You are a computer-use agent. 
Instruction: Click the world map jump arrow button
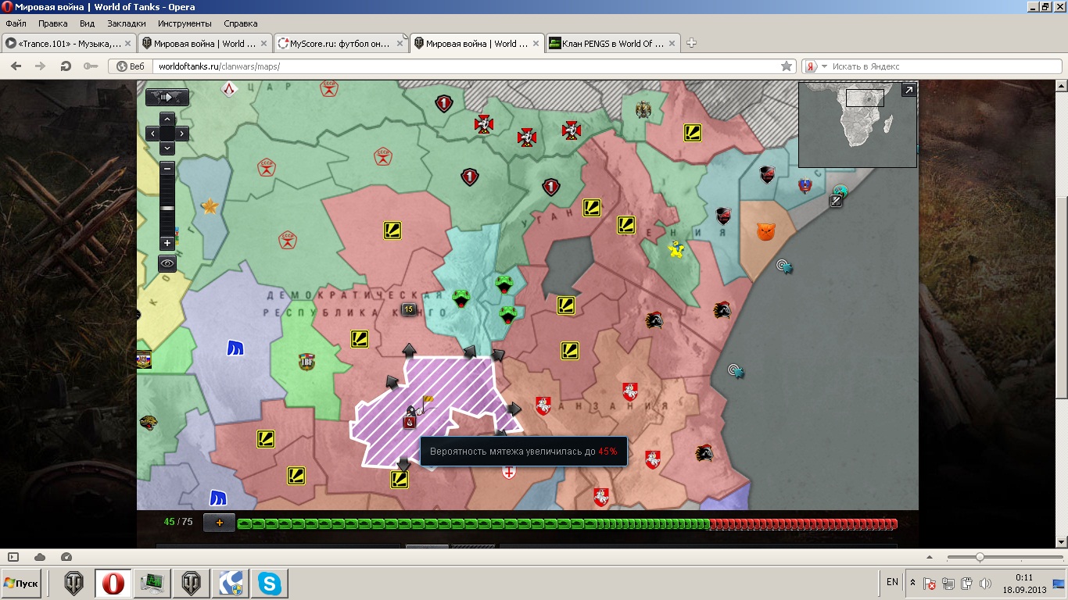(167, 97)
